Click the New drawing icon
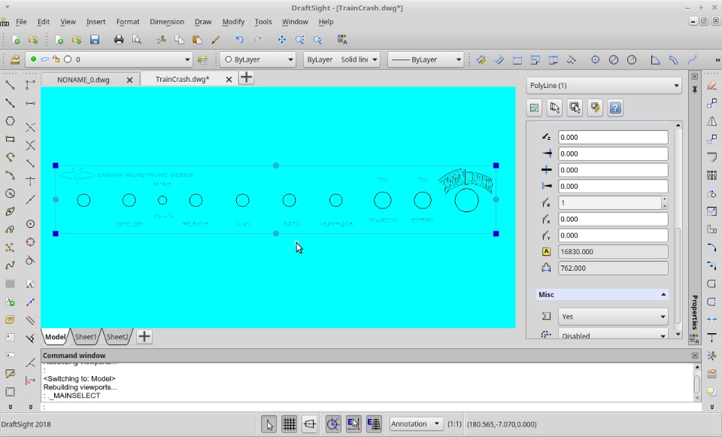The image size is (722, 437). [x=15, y=40]
